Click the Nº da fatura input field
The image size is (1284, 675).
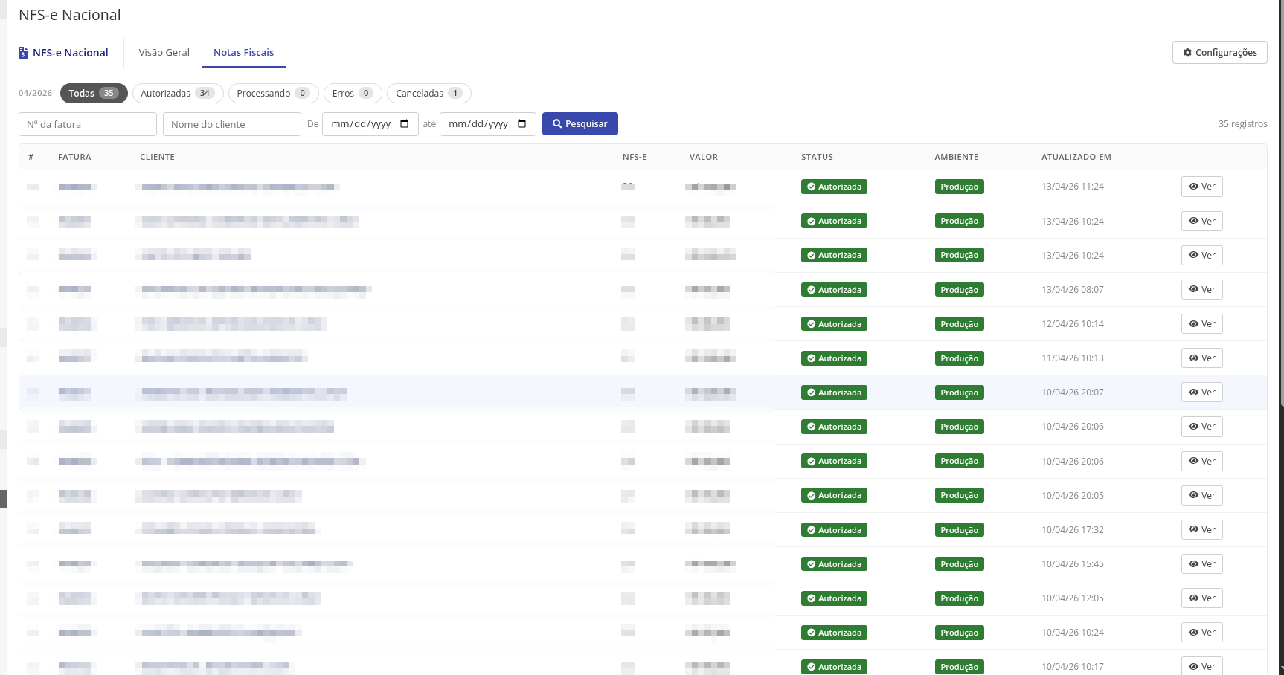tap(88, 124)
